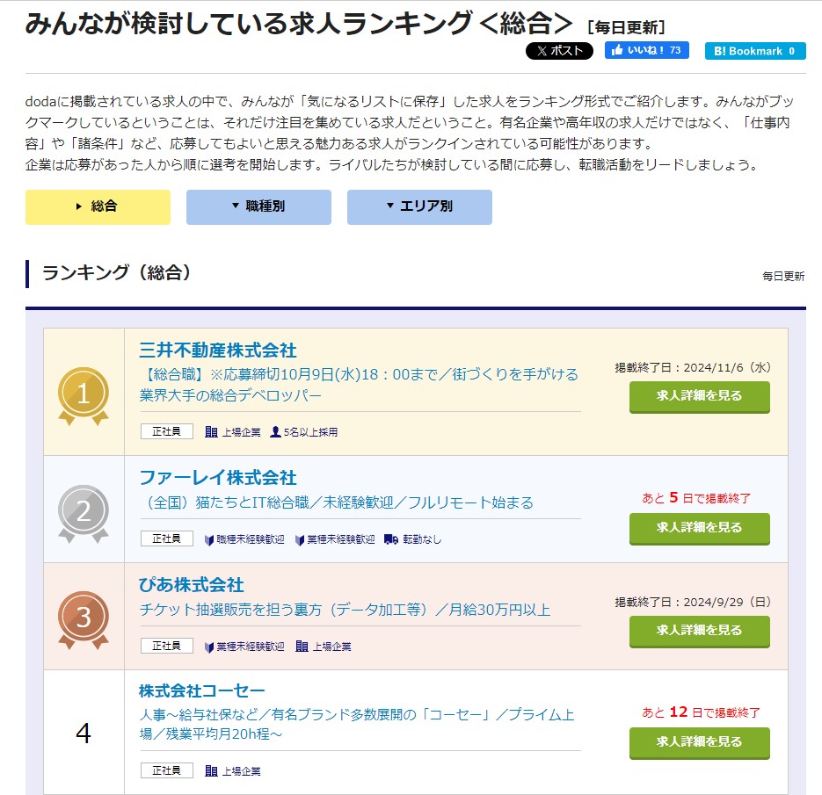Click the B! Bookmark button
Viewport: 822px width, 795px height.
click(755, 51)
